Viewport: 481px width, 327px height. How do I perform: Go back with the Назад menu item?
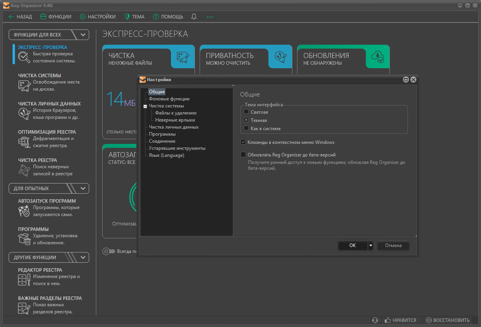click(20, 17)
